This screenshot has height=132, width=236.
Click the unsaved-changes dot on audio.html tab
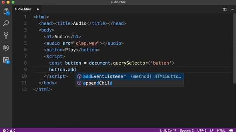pyautogui.click(x=38, y=9)
